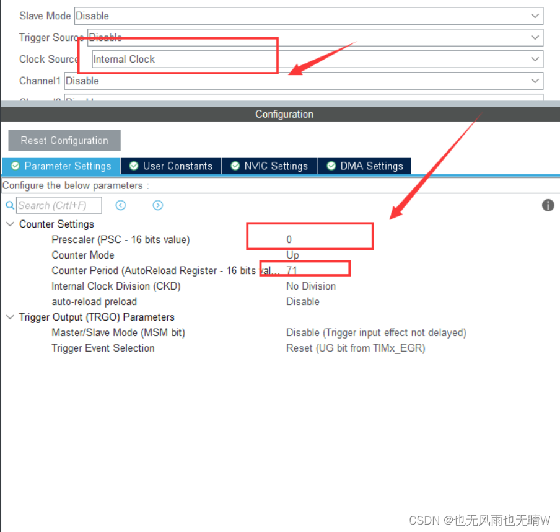
Task: Click the Prescaler value 0
Action: point(289,239)
